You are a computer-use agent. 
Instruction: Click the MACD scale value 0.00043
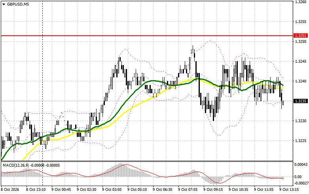coord(301,165)
